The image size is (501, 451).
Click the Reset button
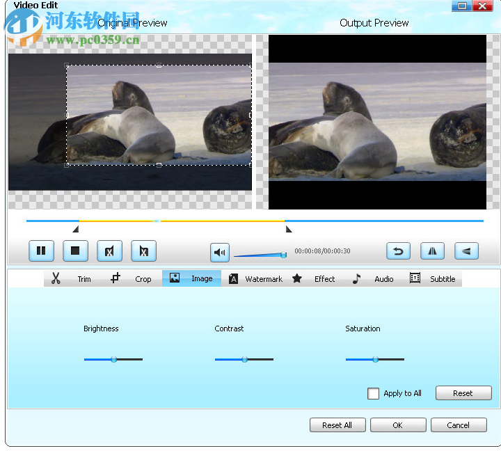463,393
